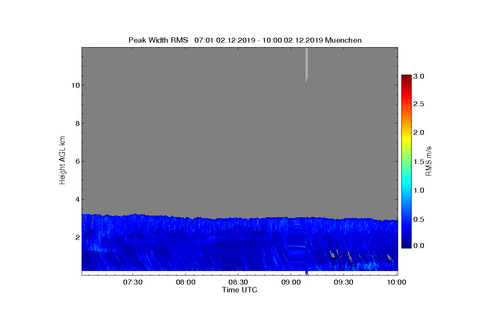The image size is (492, 328).
Task: Click the colorbar value 2.0
Action: [419, 132]
